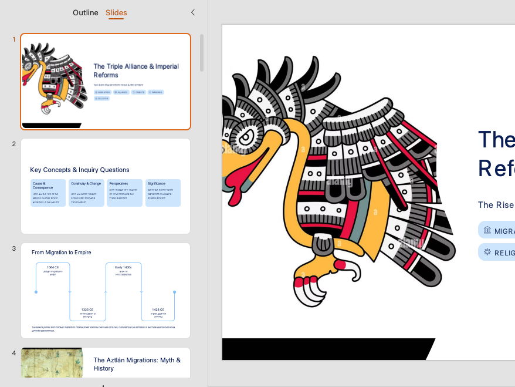Select the From Migration to Empire slide

(x=106, y=290)
